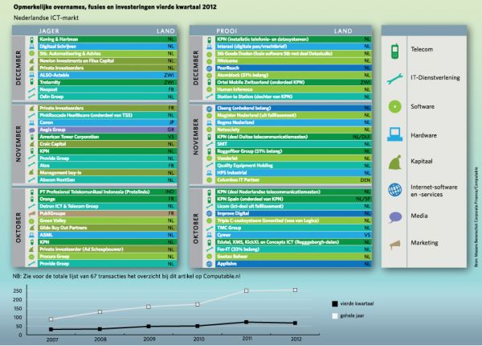Click the JAGER column header
Screen dimensions: 482x346
pos(49,31)
